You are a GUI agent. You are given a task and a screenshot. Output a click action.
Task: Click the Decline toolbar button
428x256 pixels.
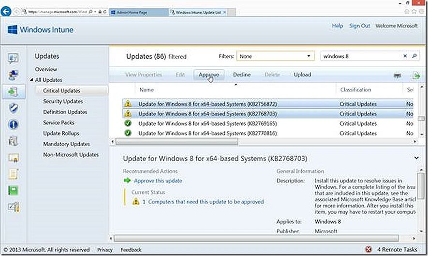(242, 75)
